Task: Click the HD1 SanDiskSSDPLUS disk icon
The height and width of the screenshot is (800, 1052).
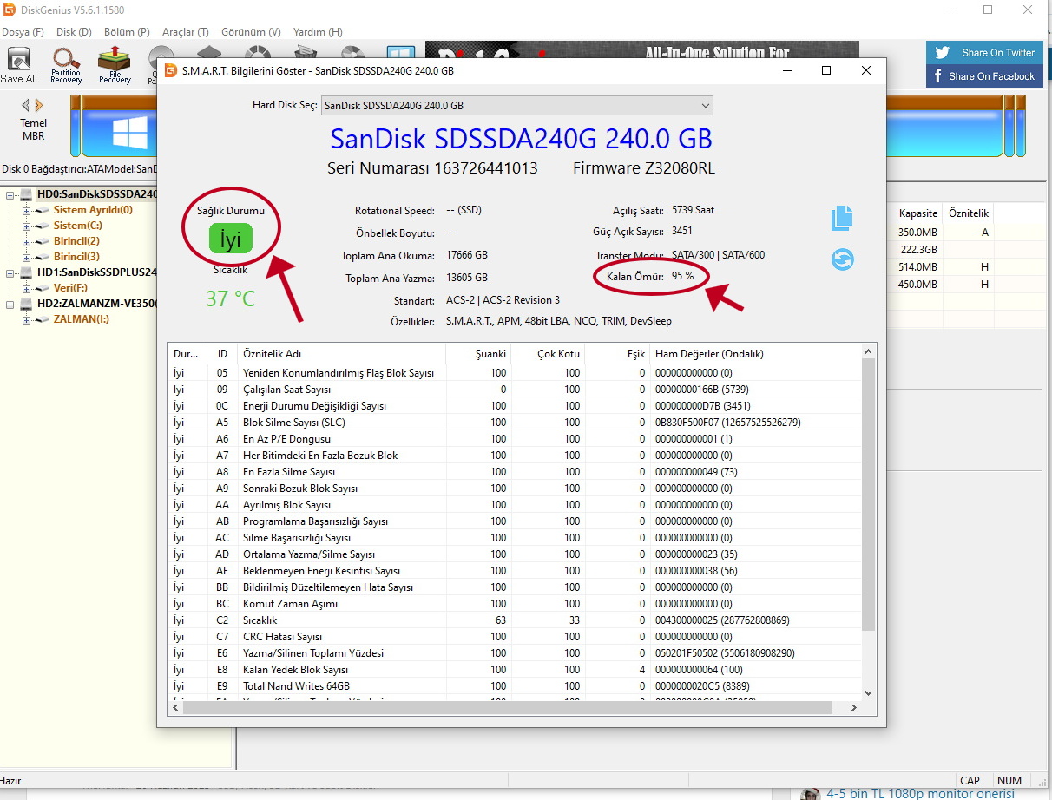Action: click(x=27, y=272)
